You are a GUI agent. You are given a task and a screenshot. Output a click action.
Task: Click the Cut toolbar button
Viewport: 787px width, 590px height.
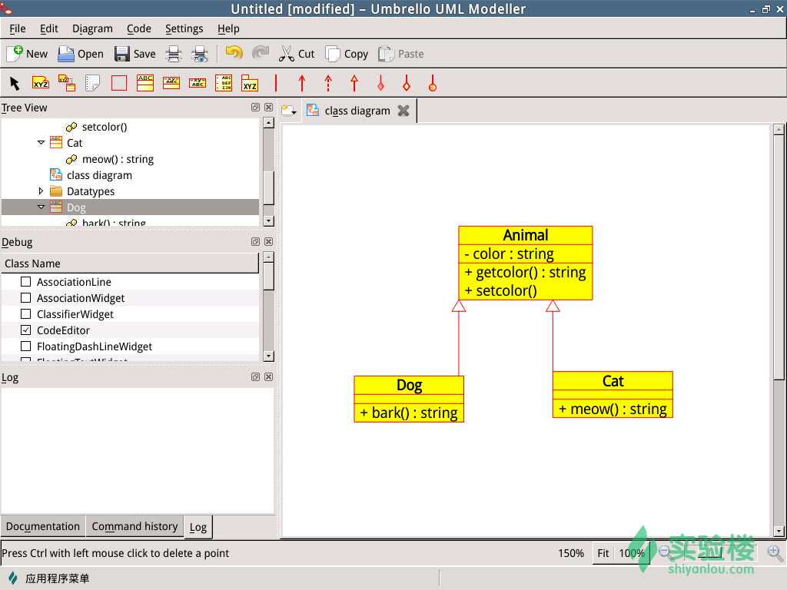tap(297, 54)
